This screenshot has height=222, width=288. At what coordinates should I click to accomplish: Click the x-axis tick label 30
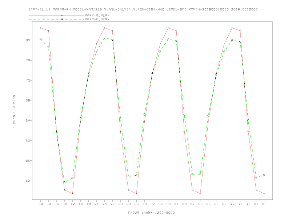[x=120, y=204]
